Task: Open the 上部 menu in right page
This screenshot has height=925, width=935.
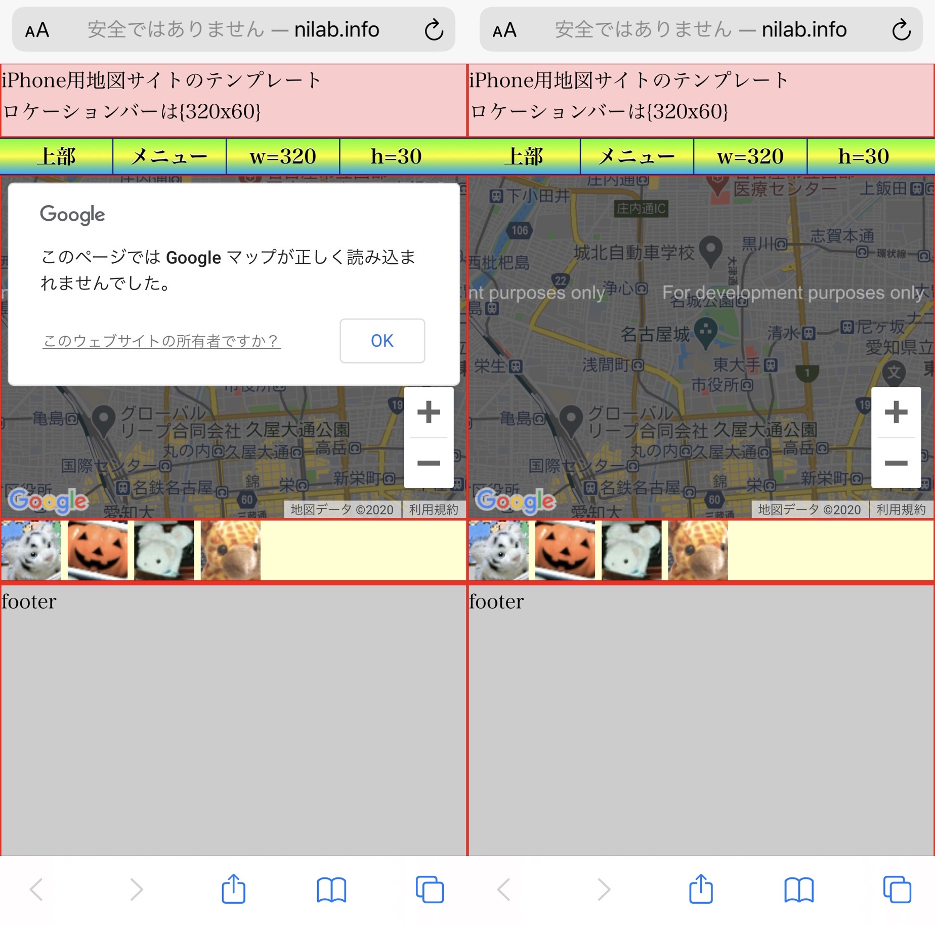Action: pyautogui.click(x=524, y=156)
